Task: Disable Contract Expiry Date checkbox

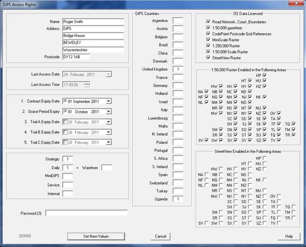Action: tap(65, 101)
